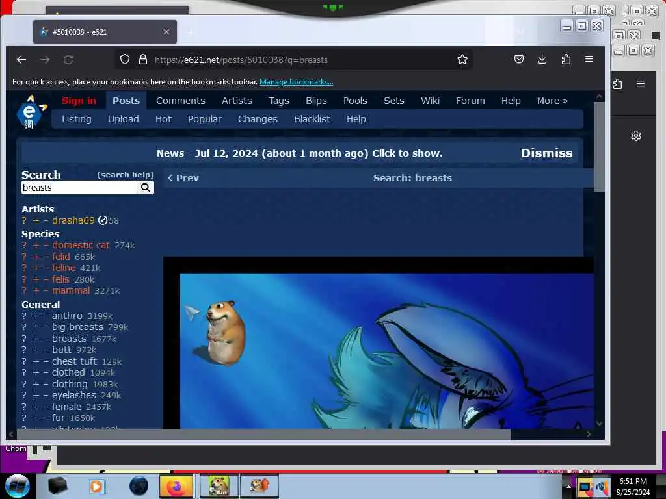Exclude the anthro tag with minus
Viewport: 666px width, 499px height.
click(46, 316)
